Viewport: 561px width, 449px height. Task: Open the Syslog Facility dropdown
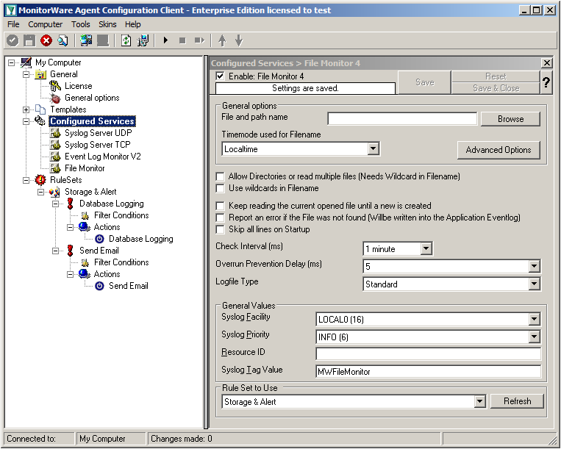pyautogui.click(x=534, y=319)
